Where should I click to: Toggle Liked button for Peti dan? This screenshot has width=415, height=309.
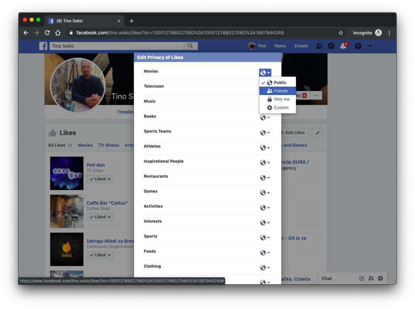click(100, 179)
